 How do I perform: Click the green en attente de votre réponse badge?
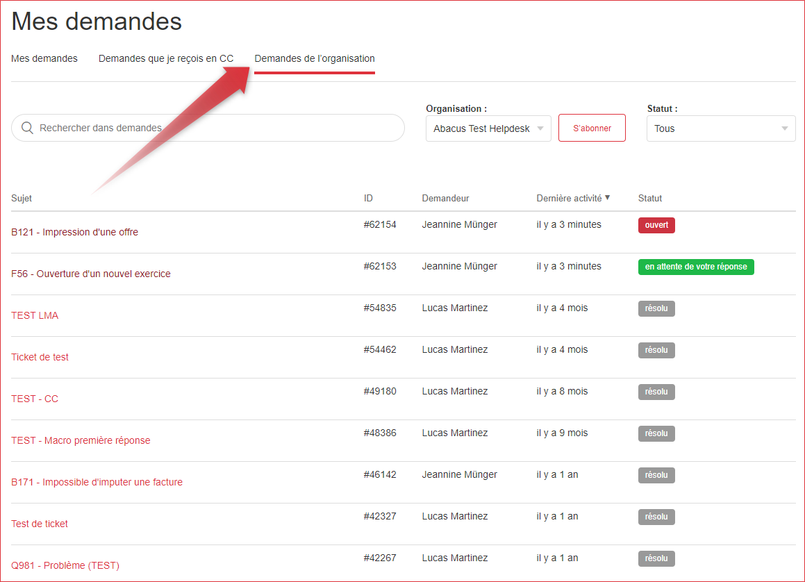(696, 267)
